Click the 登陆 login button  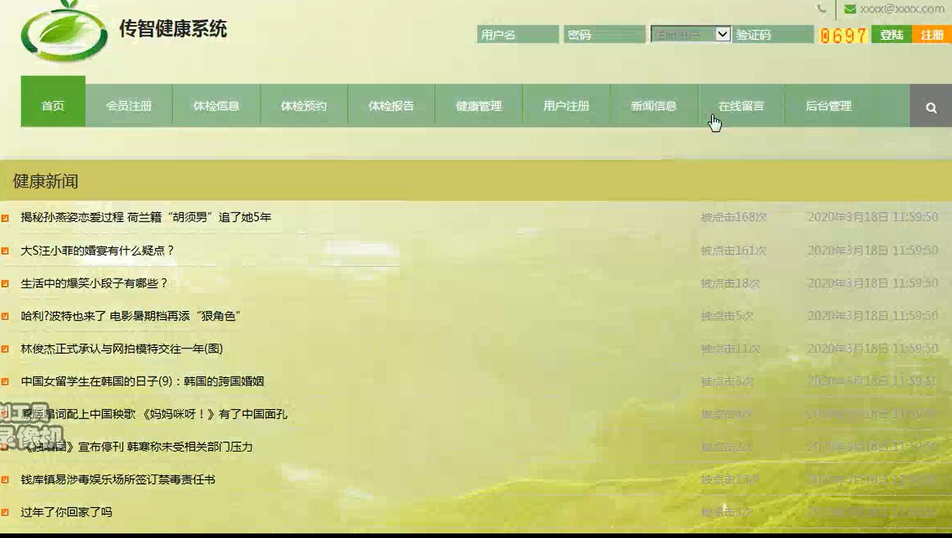[892, 35]
